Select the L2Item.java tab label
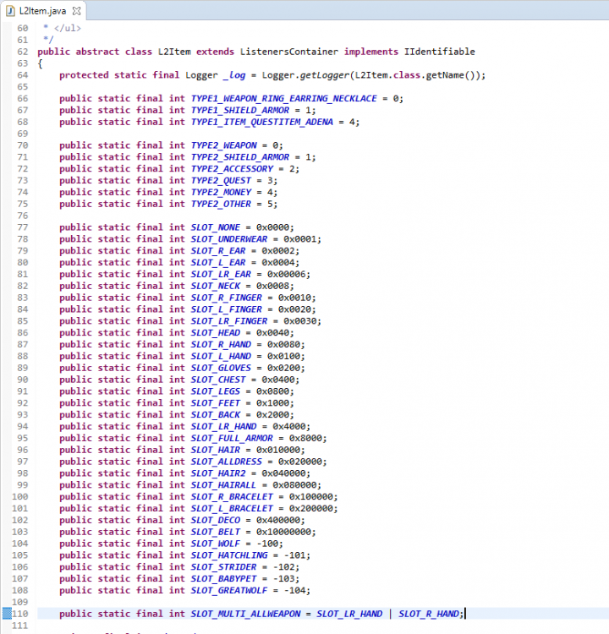The height and width of the screenshot is (634, 609). point(44,12)
